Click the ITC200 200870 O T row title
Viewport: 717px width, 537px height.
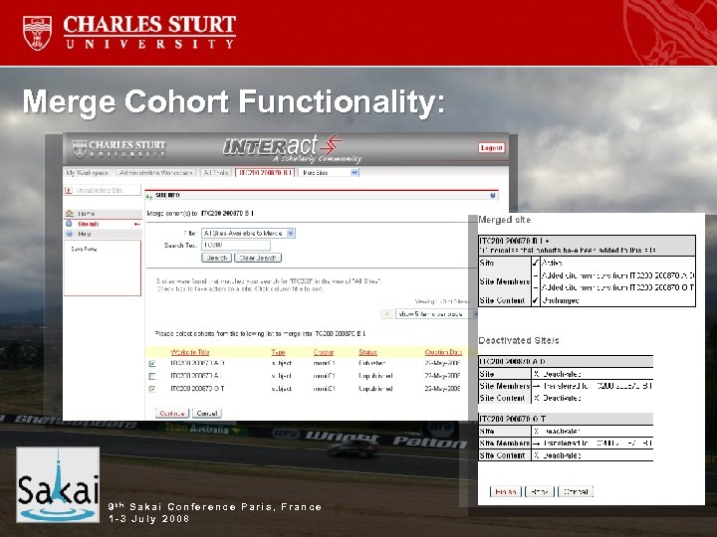tap(197, 389)
